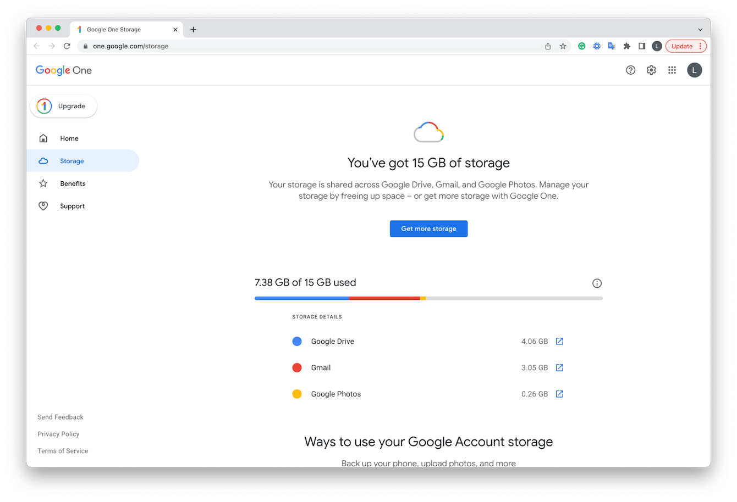Open the Google apps grid
The height and width of the screenshot is (502, 737).
pyautogui.click(x=672, y=70)
